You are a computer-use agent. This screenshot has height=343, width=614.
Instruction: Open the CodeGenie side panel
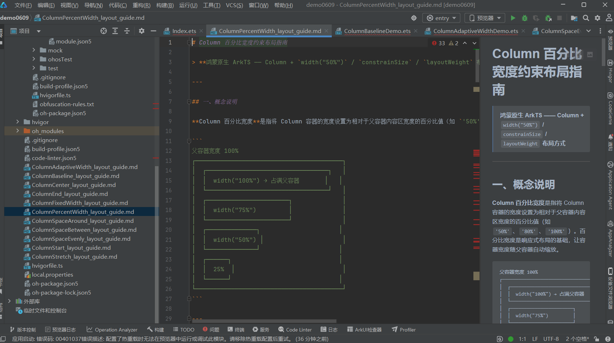coord(610,108)
